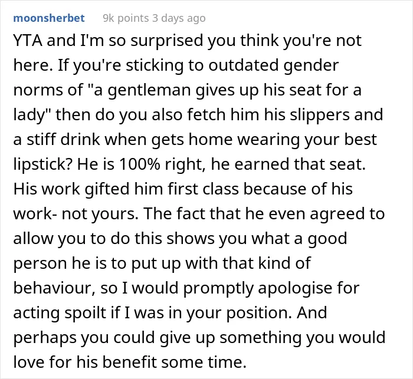Screen dimensions: 413x379
Task: Click the 3 days ago timestamp
Action: tap(179, 18)
